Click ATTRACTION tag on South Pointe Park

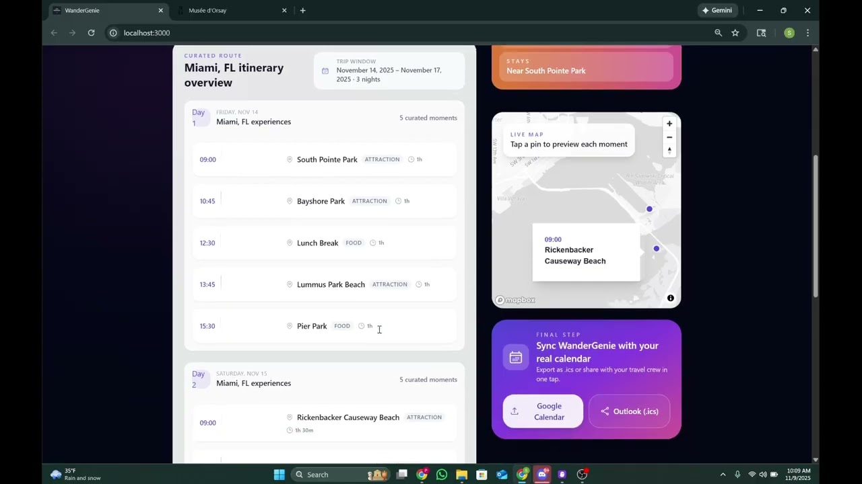pos(382,159)
